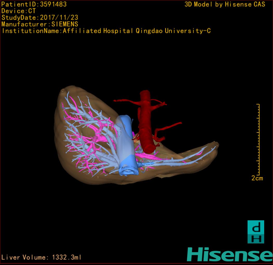
Task: Click the yellow scale ruler
Action: coord(258,140)
